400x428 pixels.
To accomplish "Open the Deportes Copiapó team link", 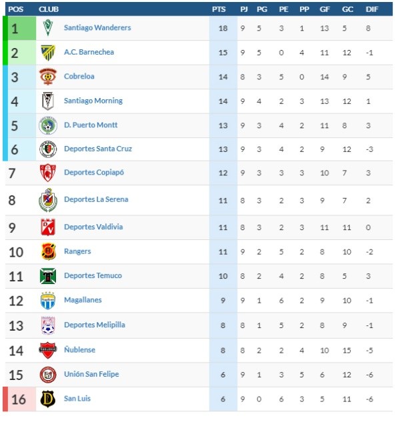I will coord(93,173).
